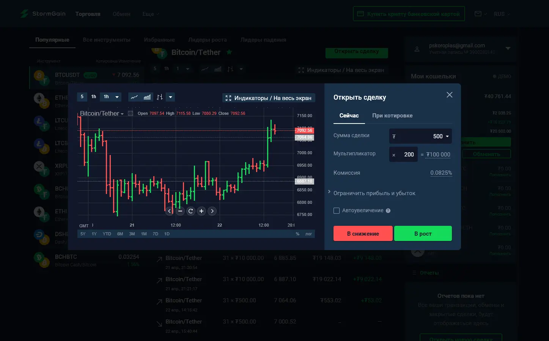The image size is (549, 341).
Task: Open the Еще menu dropdown in the header
Action: (151, 14)
